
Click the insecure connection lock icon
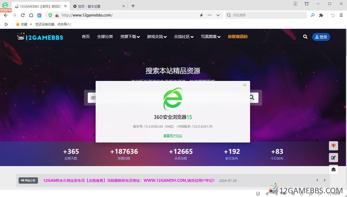click(x=57, y=15)
